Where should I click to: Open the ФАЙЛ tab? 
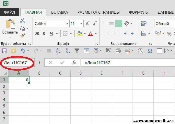[9, 12]
